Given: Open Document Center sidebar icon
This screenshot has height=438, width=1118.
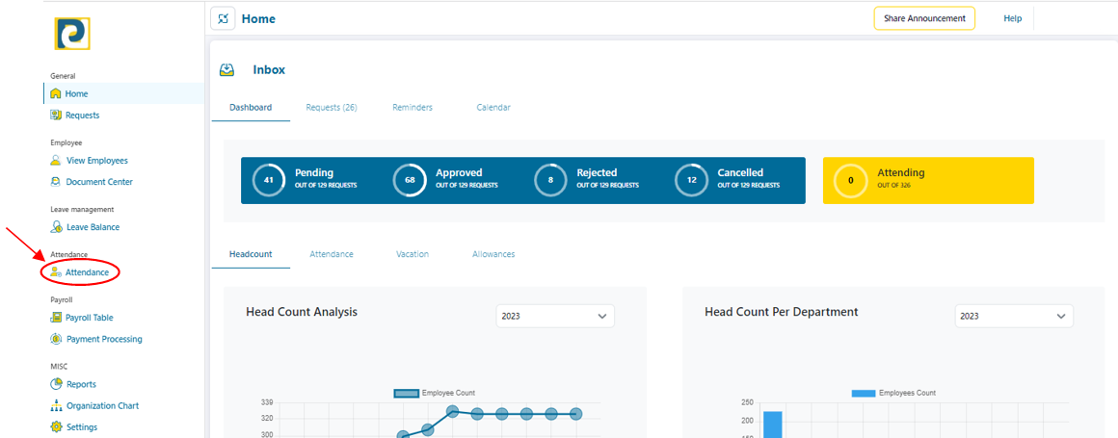Looking at the screenshot, I should click(x=56, y=182).
